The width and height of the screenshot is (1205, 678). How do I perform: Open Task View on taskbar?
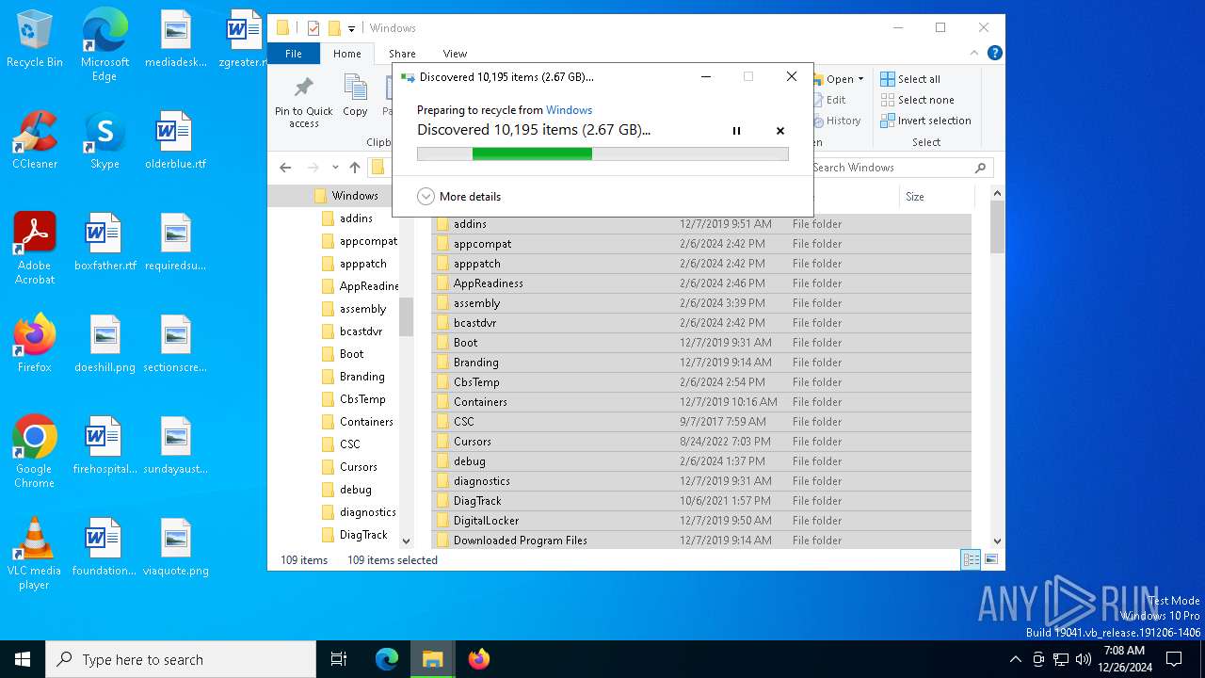coord(339,659)
